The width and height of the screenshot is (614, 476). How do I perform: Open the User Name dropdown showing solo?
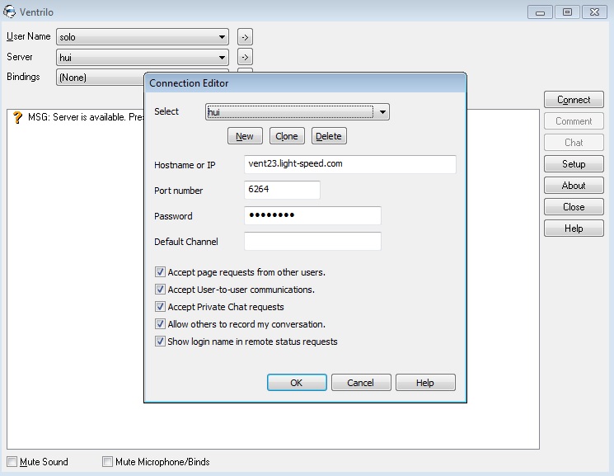coord(143,37)
